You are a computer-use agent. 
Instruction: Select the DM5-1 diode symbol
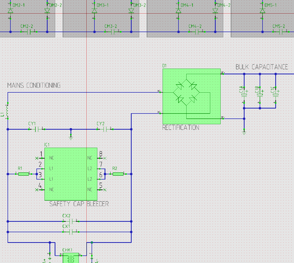(263, 11)
